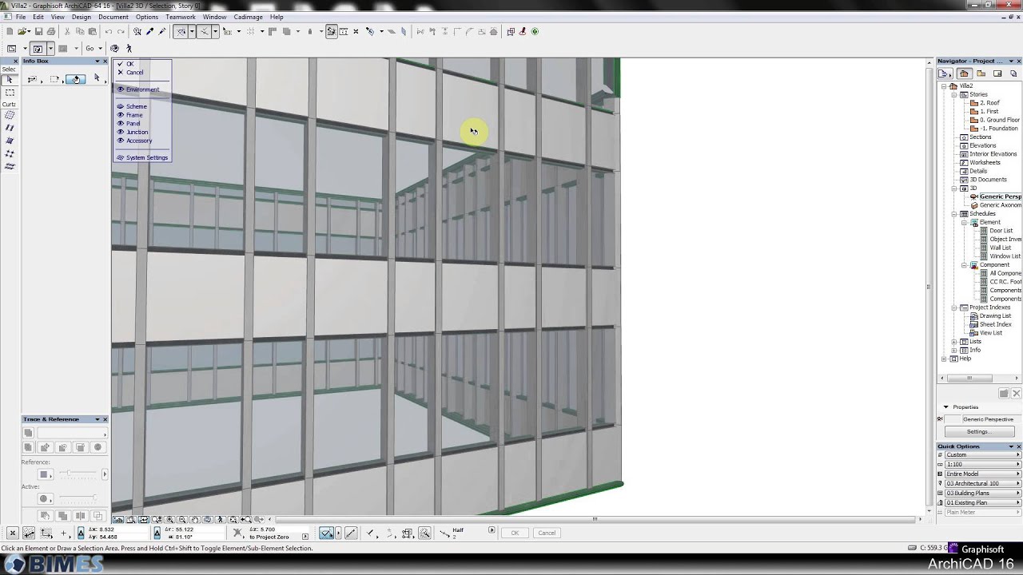Image resolution: width=1023 pixels, height=575 pixels.
Task: Open the Document menu
Action: [x=113, y=17]
